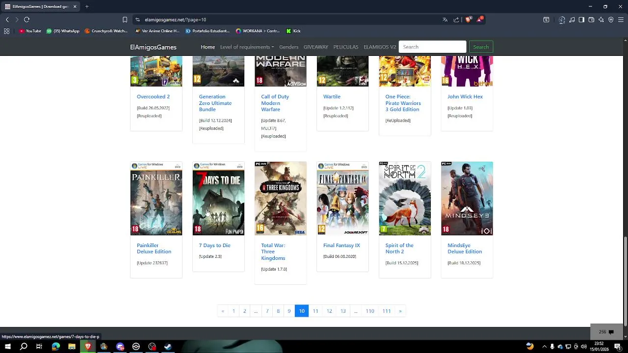Click the Brave Rewards triangle icon

480,20
